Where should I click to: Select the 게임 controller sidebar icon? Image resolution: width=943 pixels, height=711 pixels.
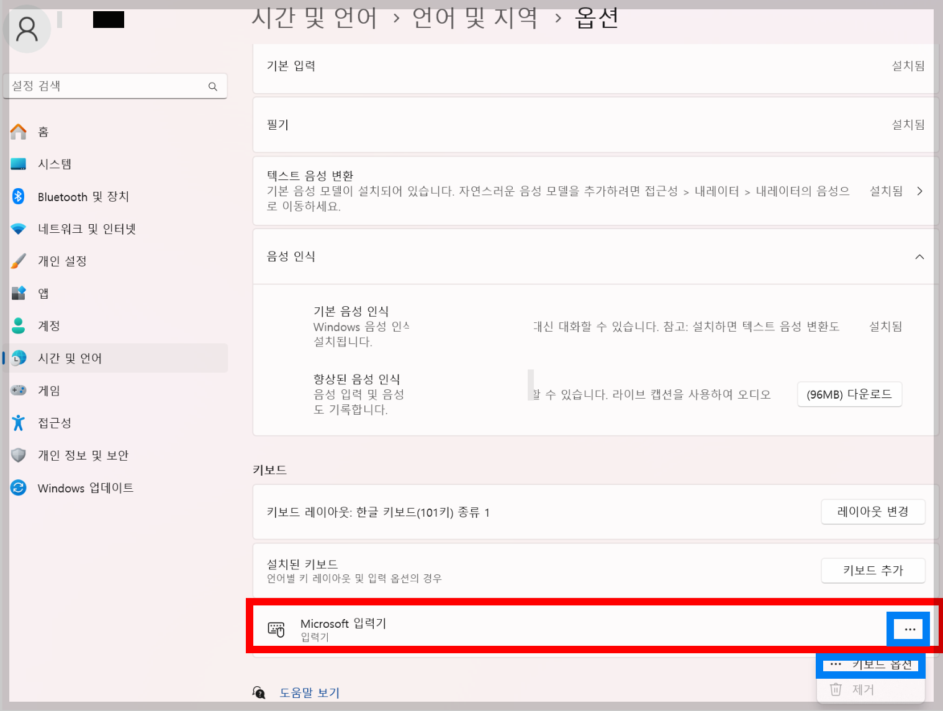pyautogui.click(x=19, y=390)
